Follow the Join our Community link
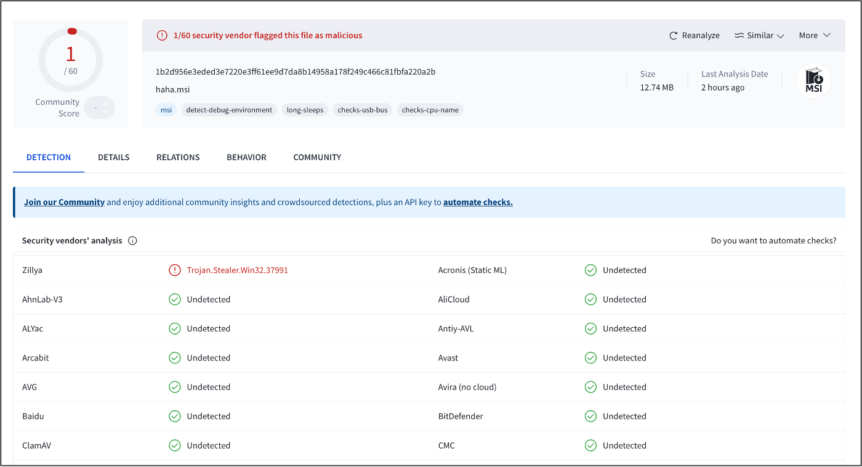This screenshot has width=862, height=467. (64, 201)
